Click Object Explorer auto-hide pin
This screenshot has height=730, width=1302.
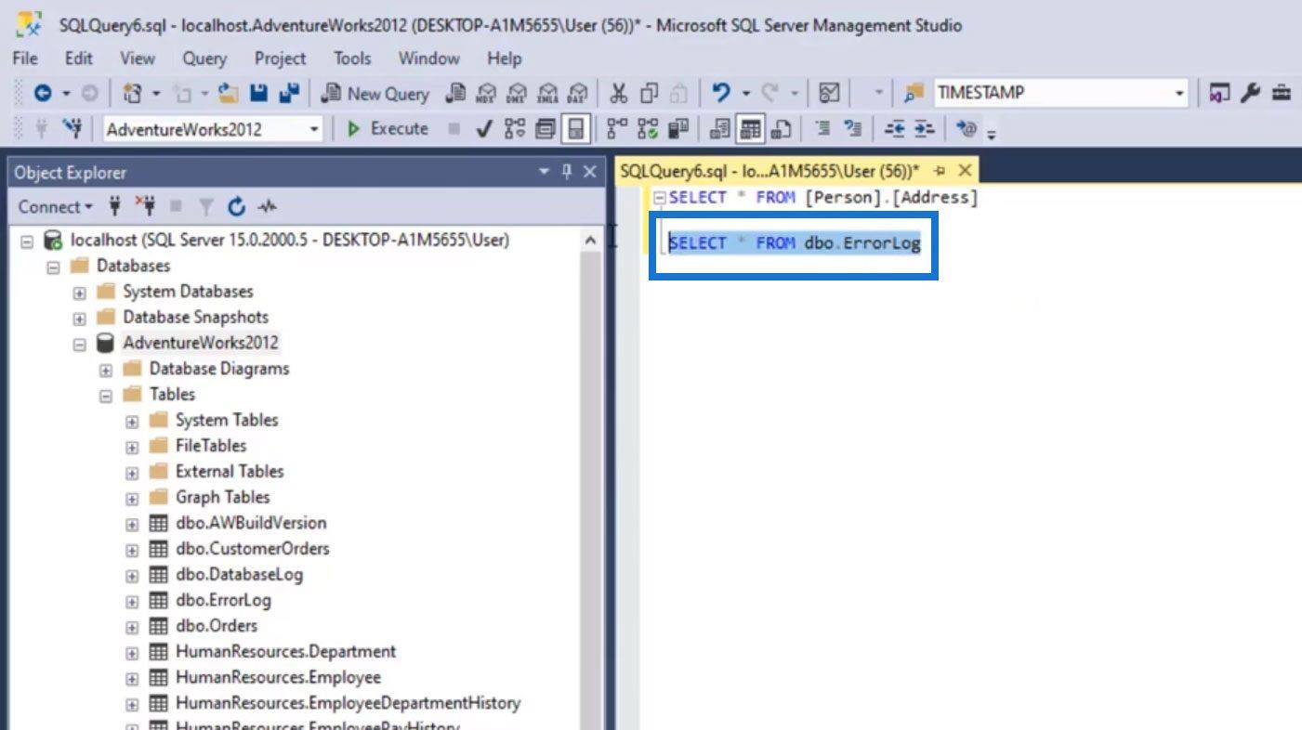(567, 172)
